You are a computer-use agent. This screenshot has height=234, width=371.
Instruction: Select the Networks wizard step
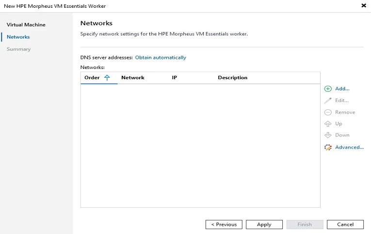point(18,37)
